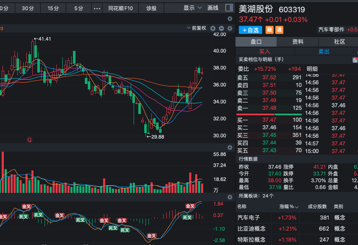Click the buy/sell ratio bar
The image size is (358, 245).
click(269, 114)
